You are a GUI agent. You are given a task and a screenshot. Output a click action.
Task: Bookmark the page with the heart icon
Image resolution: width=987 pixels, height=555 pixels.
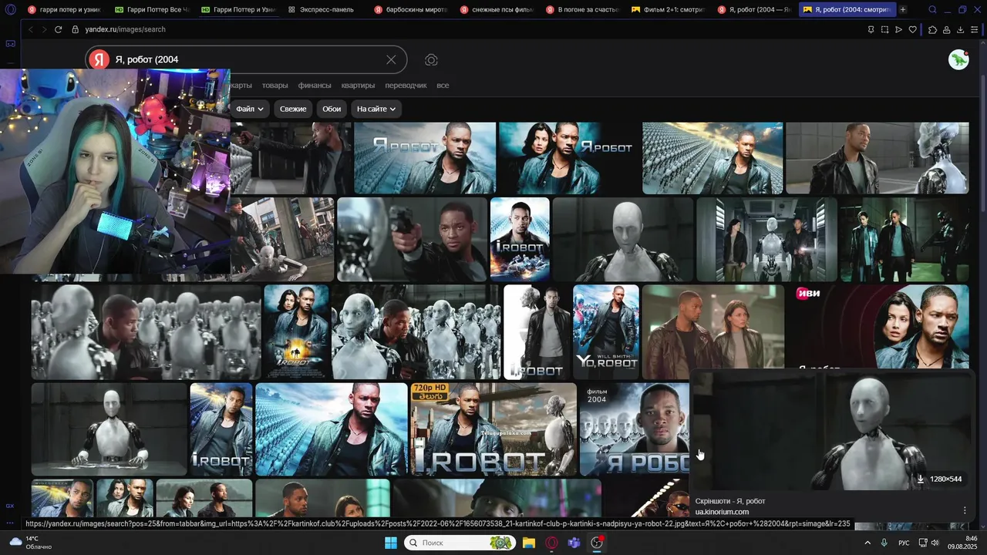[913, 29]
